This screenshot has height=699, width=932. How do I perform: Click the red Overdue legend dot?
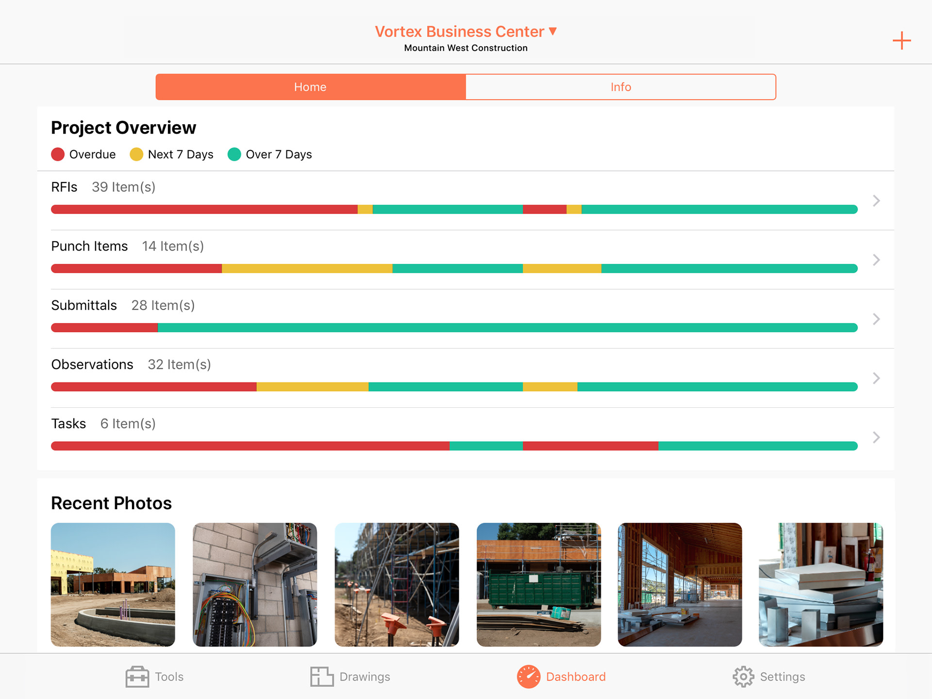coord(58,154)
